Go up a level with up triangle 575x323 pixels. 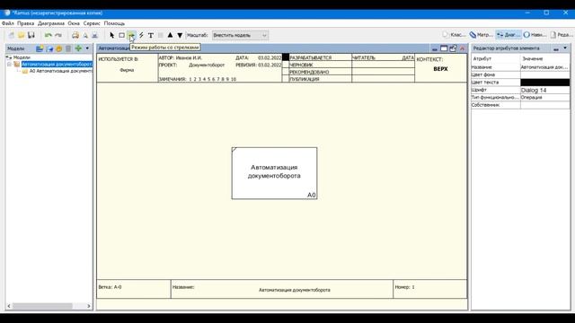(170, 35)
